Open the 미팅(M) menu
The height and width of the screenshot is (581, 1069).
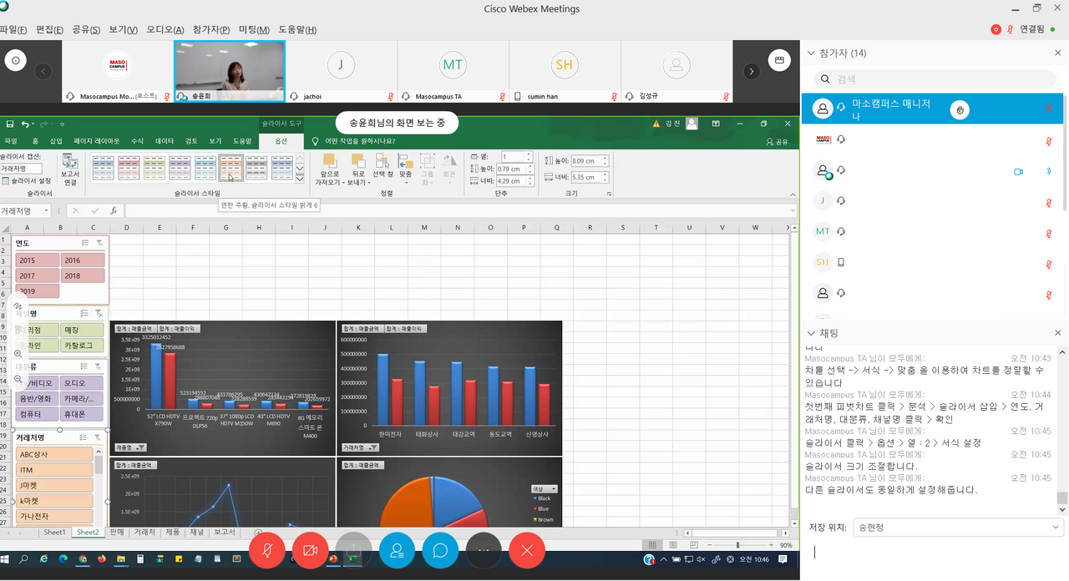point(254,30)
